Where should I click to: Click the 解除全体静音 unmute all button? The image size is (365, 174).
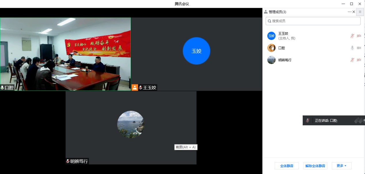click(x=315, y=166)
